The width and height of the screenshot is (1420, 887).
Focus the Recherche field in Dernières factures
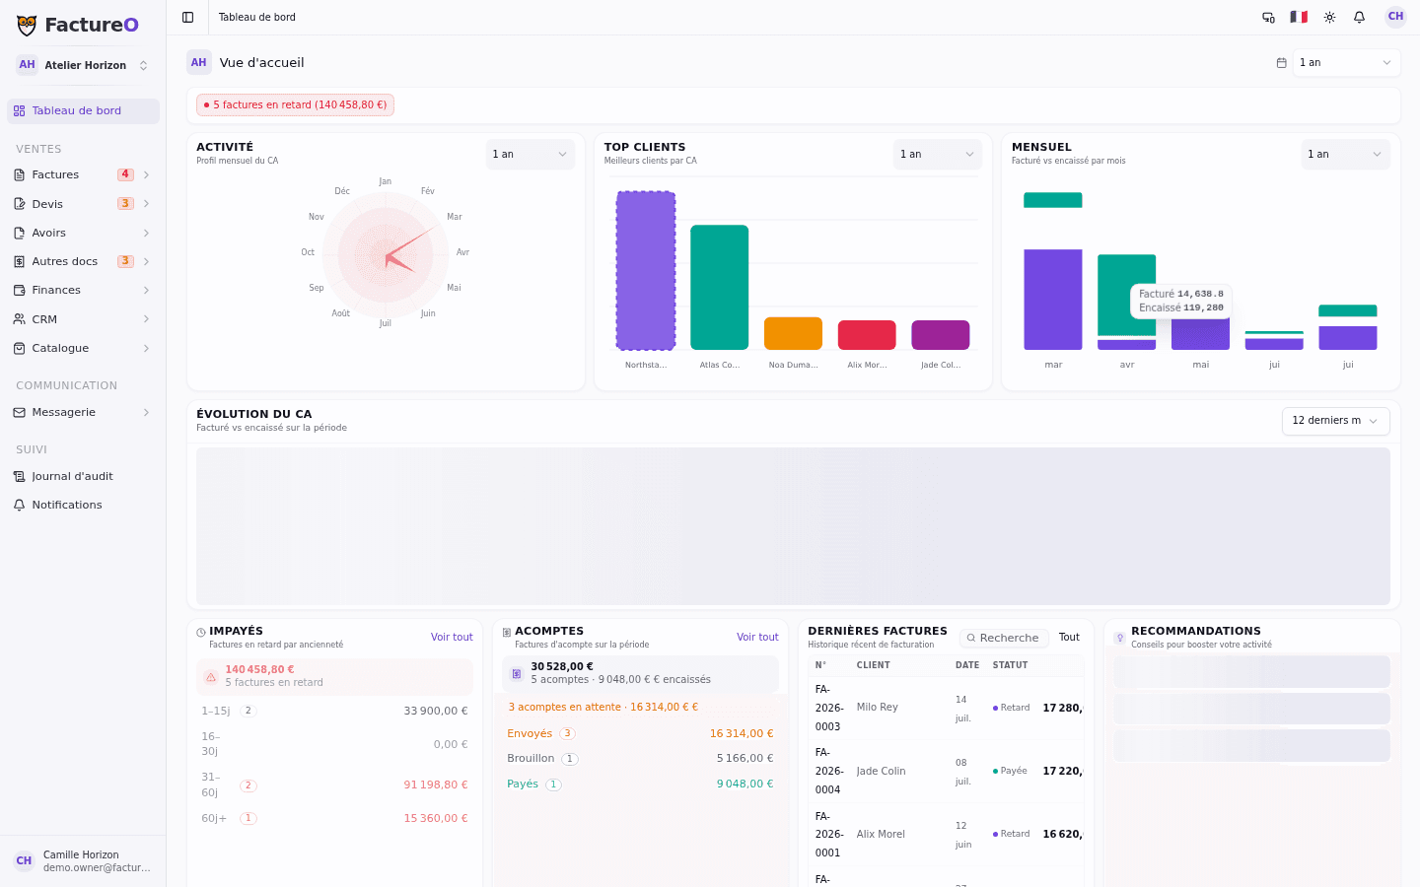[x=1004, y=638]
